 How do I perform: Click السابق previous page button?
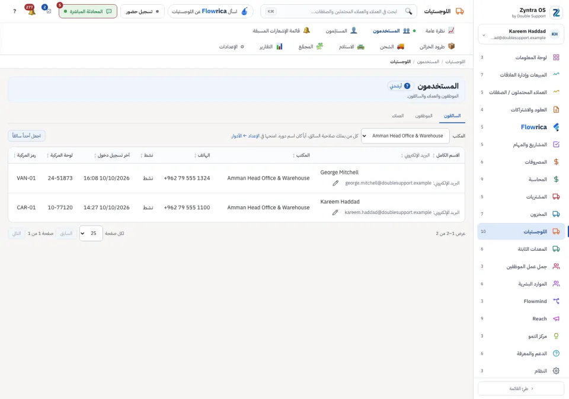(x=66, y=234)
